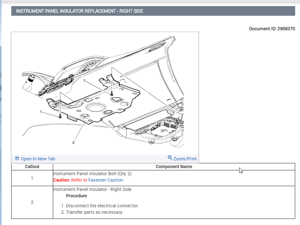Click the 'Disconnect the electrical connector' step
This screenshot has width=300, height=225.
pos(102,206)
